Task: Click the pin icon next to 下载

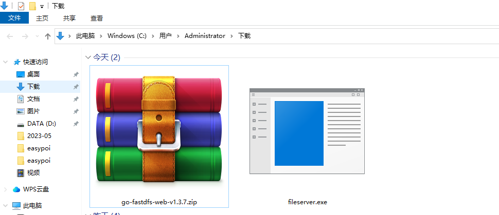Action: pos(76,87)
